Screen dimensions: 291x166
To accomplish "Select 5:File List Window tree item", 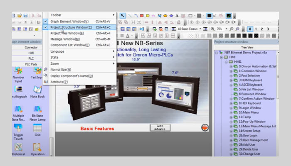I will 251,89.
